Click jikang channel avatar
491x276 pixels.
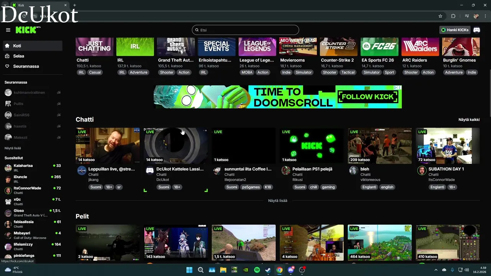[82, 171]
